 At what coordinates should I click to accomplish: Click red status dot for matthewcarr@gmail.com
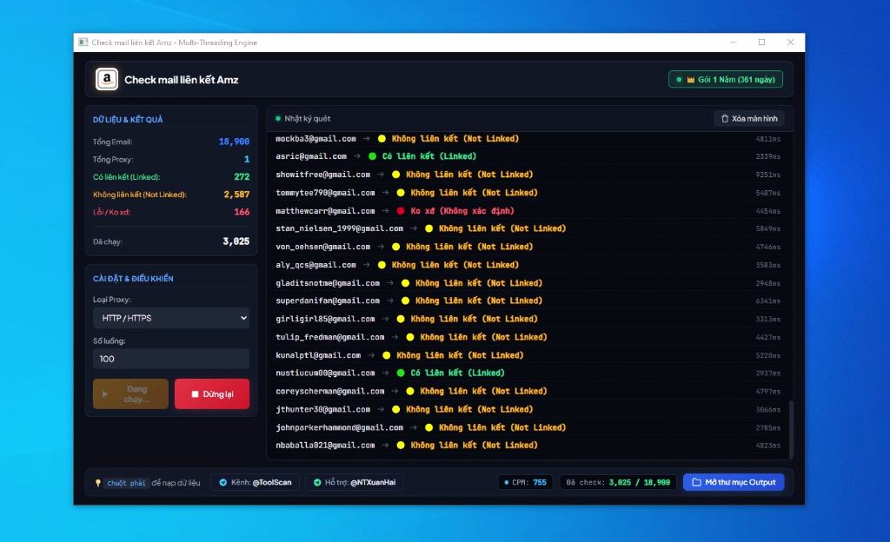pyautogui.click(x=401, y=211)
